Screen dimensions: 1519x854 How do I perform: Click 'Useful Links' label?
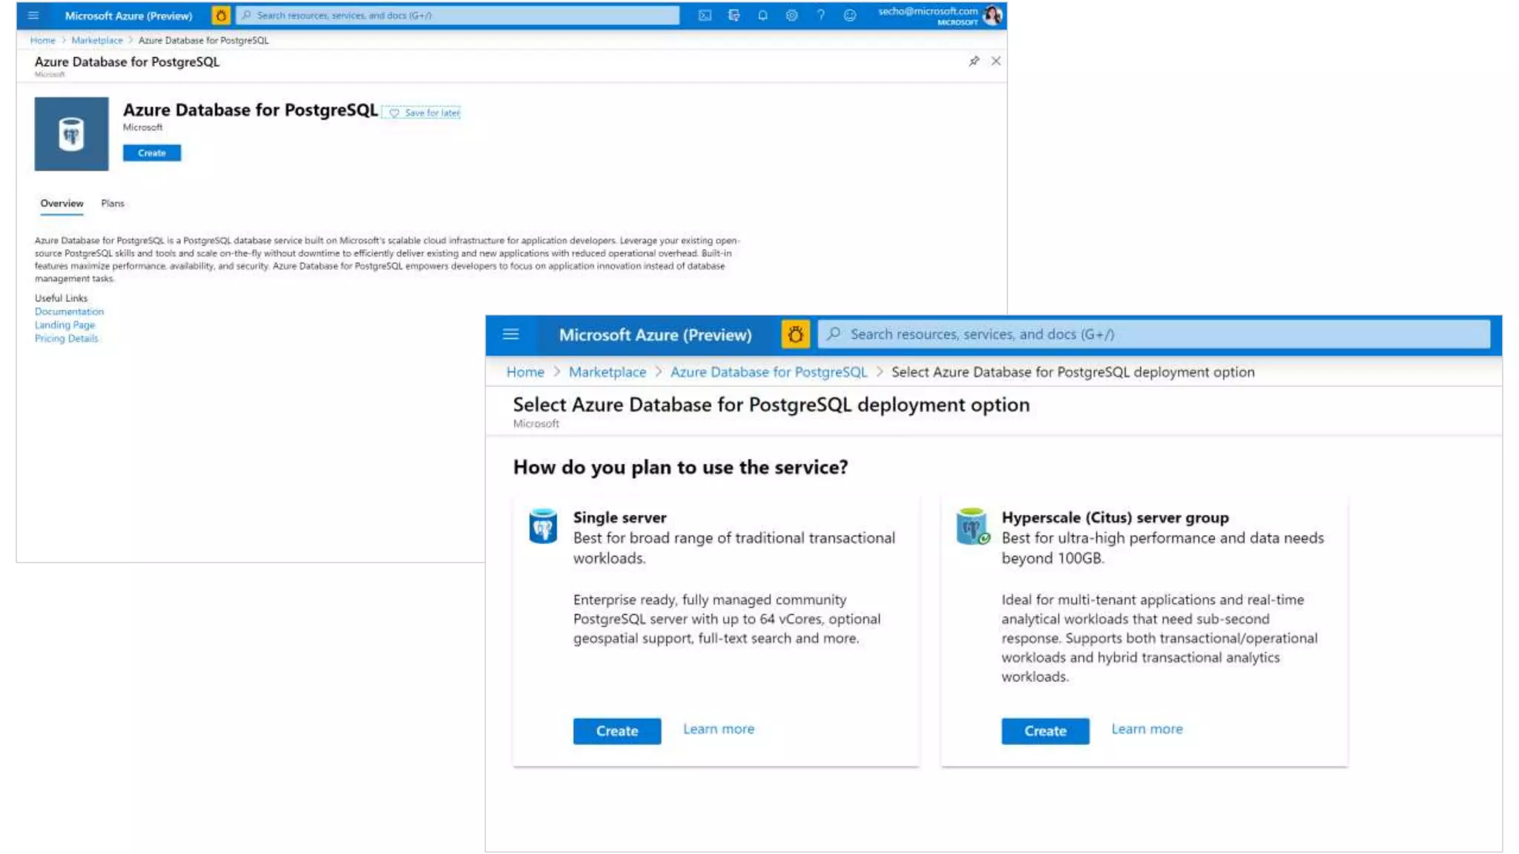(x=61, y=298)
